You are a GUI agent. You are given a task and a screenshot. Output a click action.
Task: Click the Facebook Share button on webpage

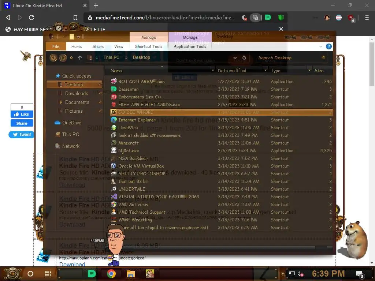pos(22,123)
